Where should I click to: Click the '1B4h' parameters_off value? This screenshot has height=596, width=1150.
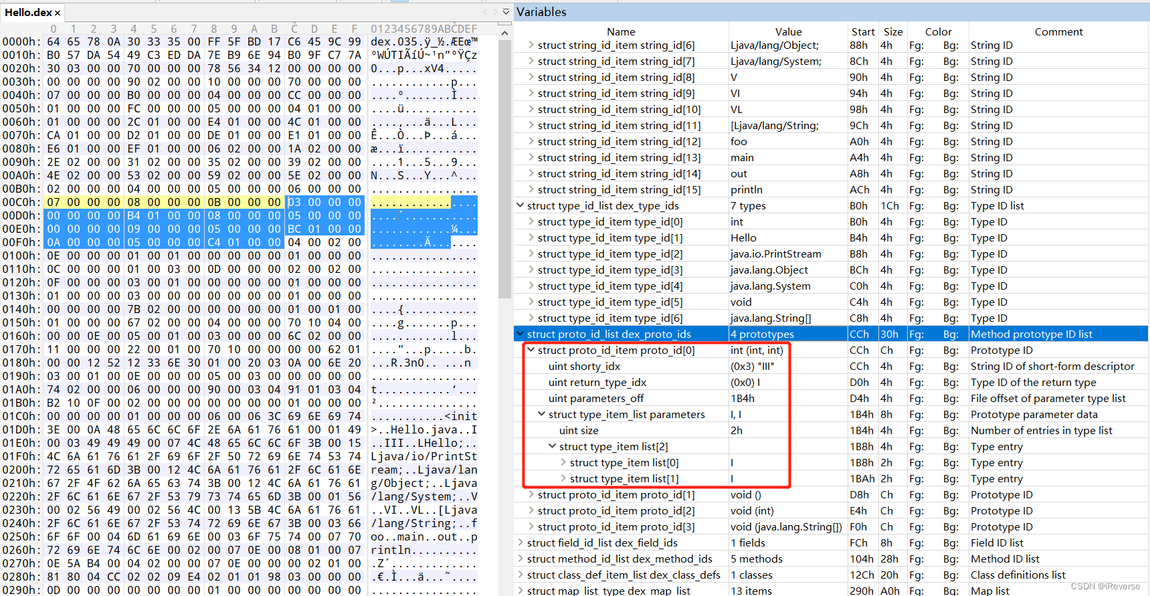pos(742,398)
